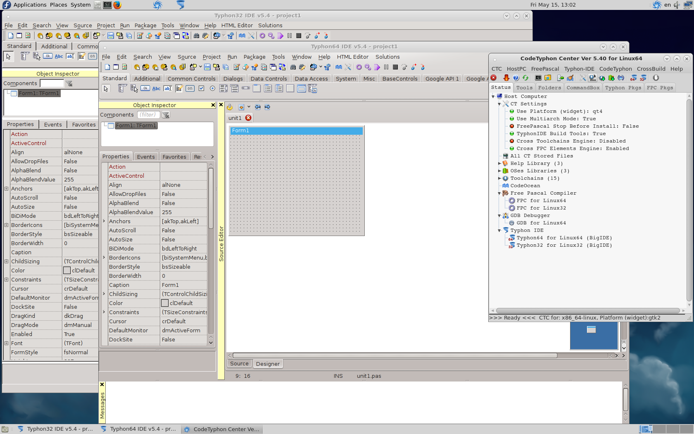Select TRadioButton component in Typhon64 palette
The width and height of the screenshot is (694, 434).
click(x=212, y=88)
